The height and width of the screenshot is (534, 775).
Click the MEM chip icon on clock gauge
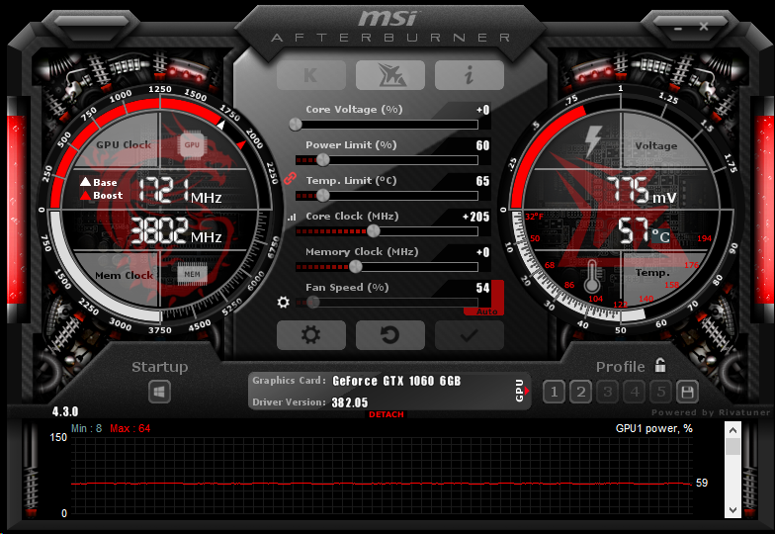coord(192,275)
